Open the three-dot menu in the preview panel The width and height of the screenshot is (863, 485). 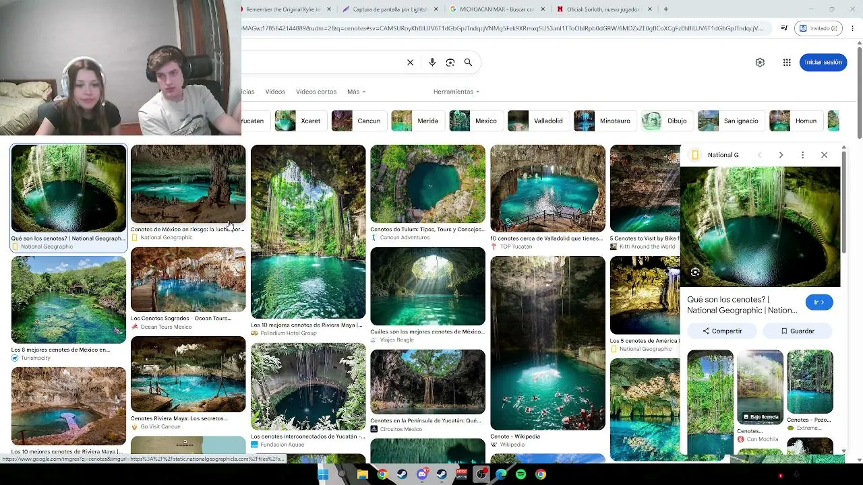tap(802, 155)
